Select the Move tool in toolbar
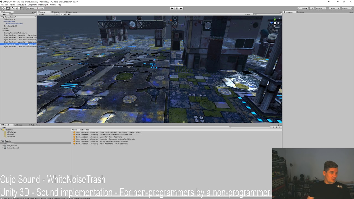 pos(8,8)
